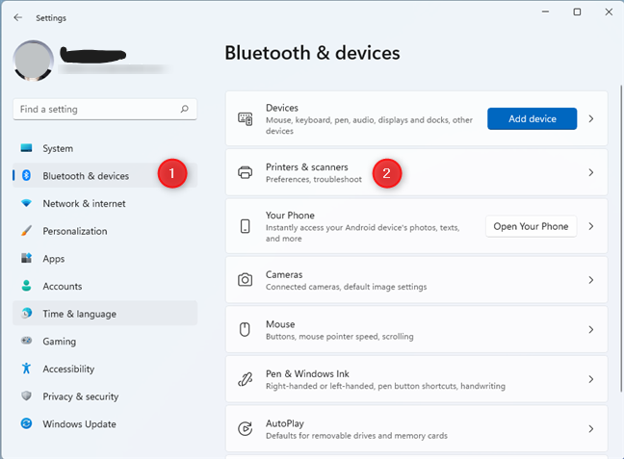Click the System monitor icon in sidebar

tap(26, 148)
